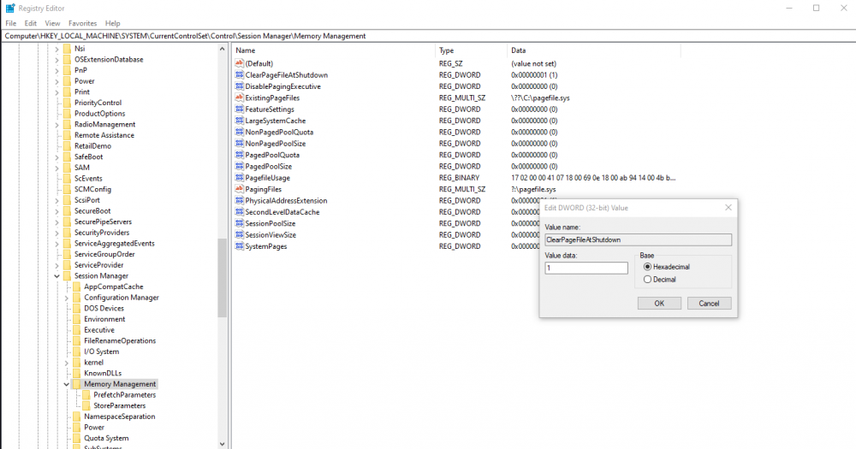The width and height of the screenshot is (856, 449).
Task: Click the NonPagedPoolSize DWORD icon
Action: tap(239, 144)
